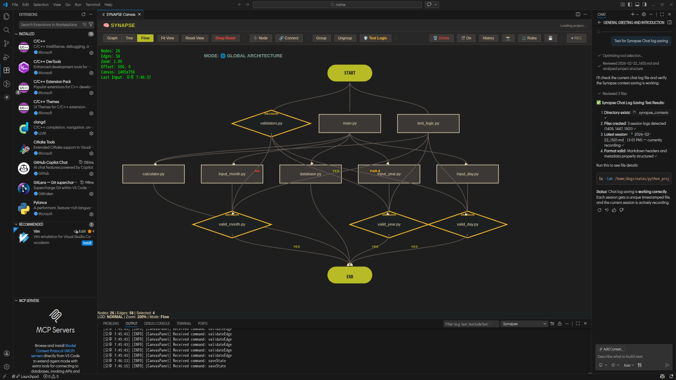676x380 pixels.
Task: Open the Terminal menu in menu bar
Action: coord(93,5)
